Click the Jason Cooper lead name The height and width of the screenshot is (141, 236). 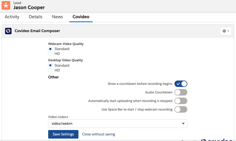coord(29,7)
